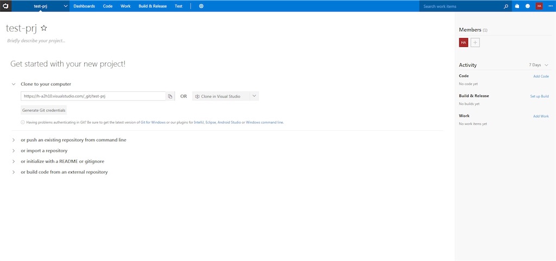Open the Git for Windows link
Image resolution: width=556 pixels, height=261 pixels.
pos(153,123)
